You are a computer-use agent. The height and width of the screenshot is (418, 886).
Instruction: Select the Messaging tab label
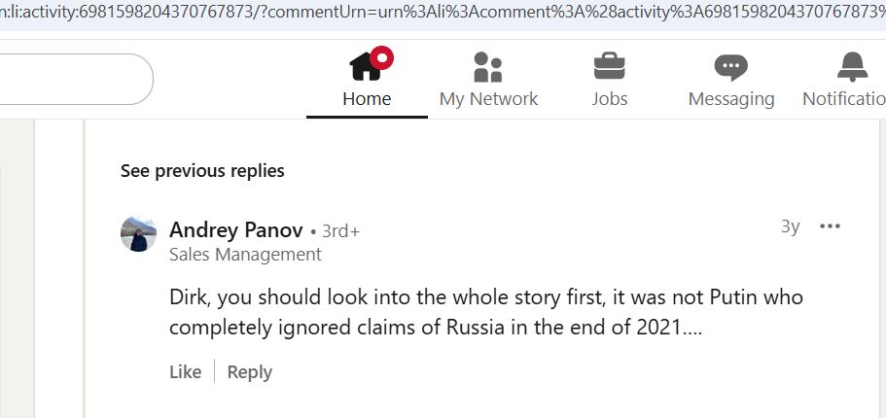(730, 98)
